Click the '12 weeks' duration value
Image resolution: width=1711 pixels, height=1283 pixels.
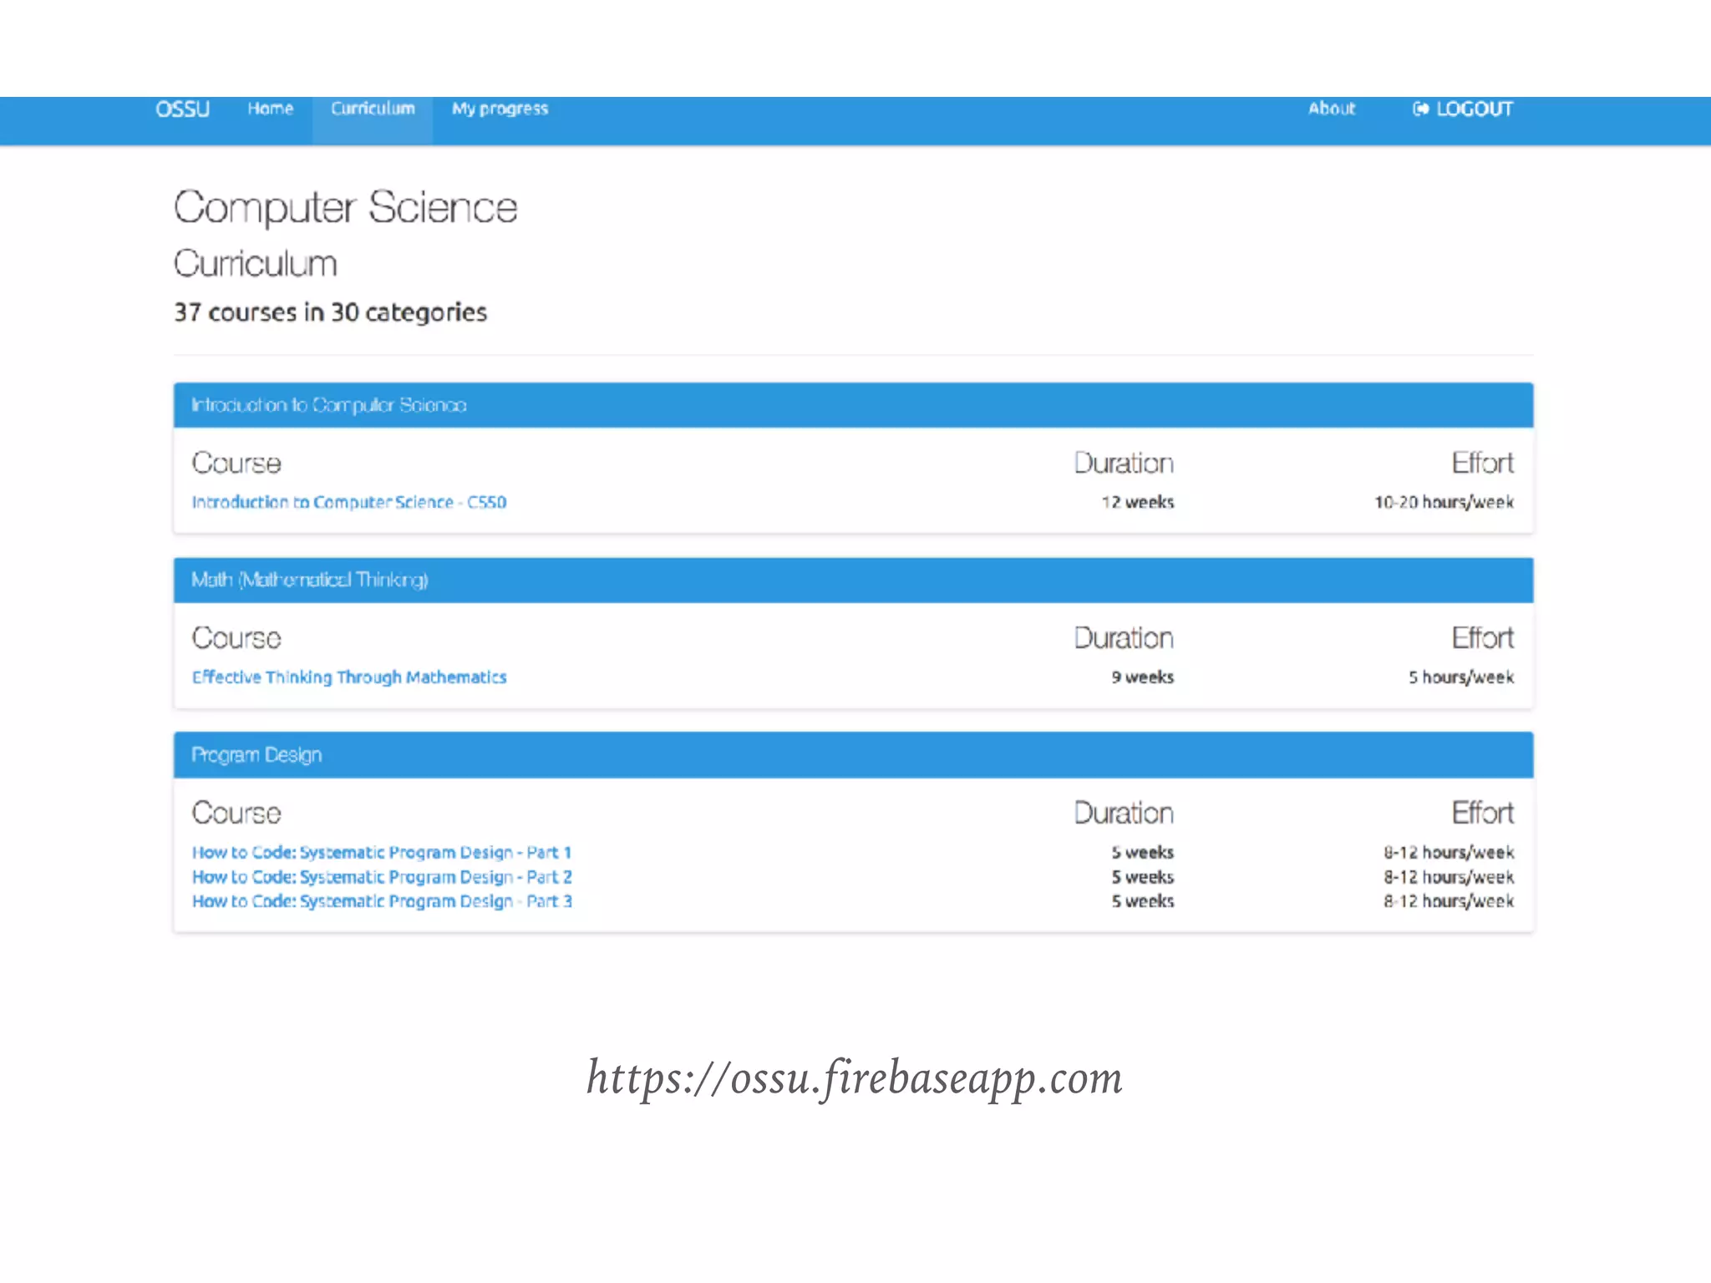click(1137, 502)
